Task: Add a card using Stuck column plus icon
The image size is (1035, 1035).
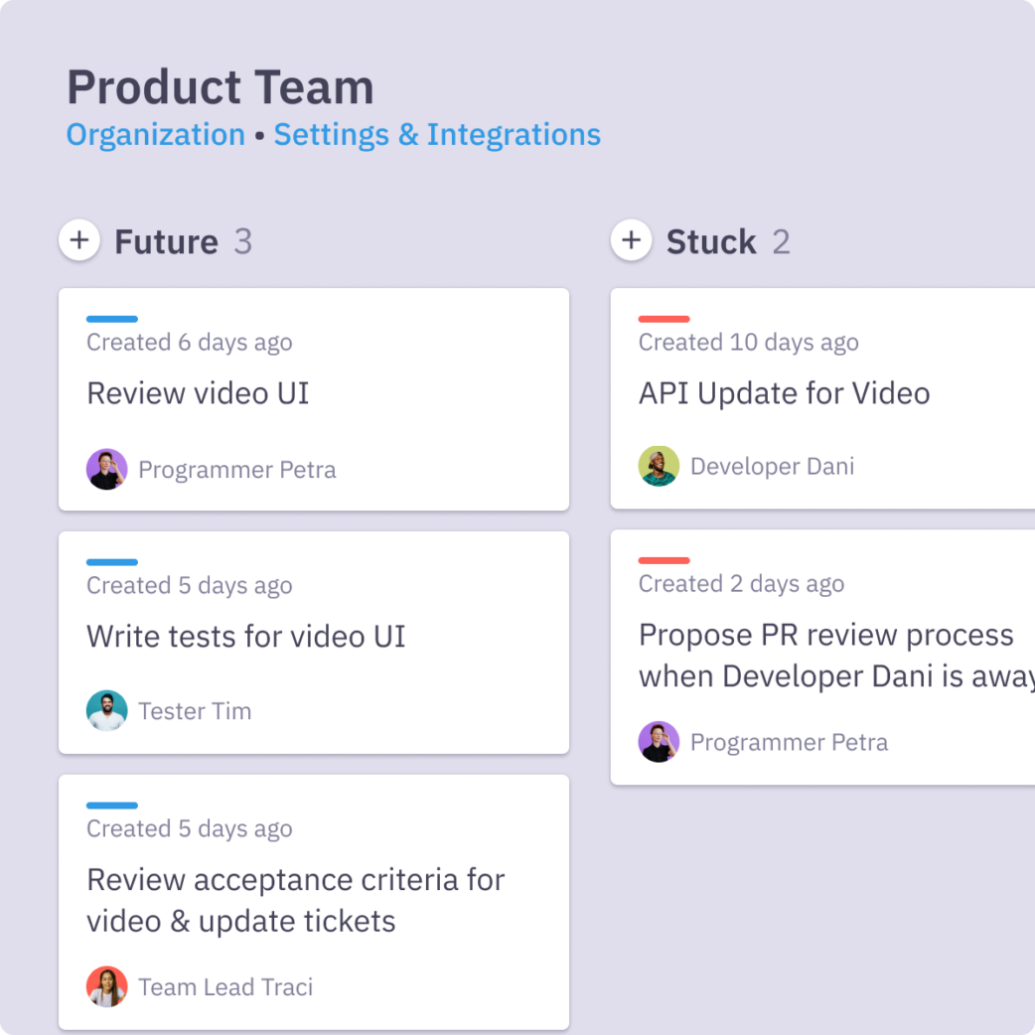Action: pos(631,240)
